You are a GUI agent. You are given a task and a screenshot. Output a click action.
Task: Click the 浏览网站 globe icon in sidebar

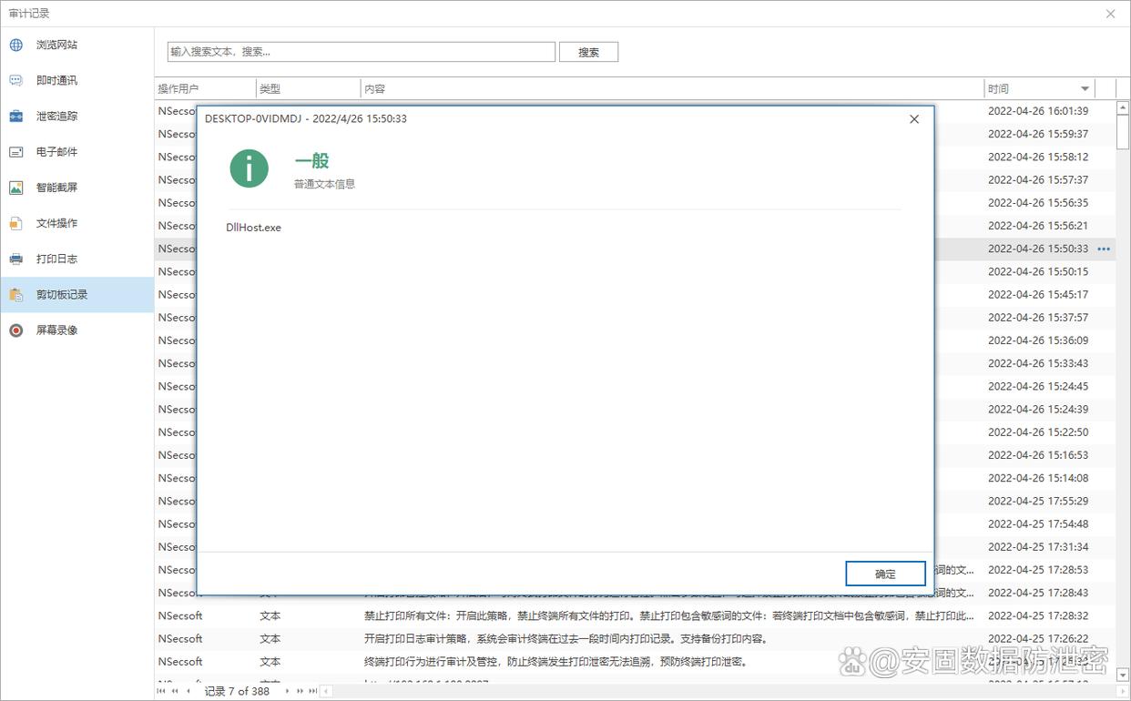point(16,45)
